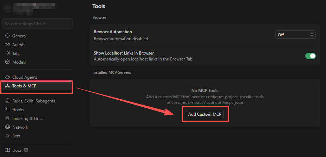
Task: Click 'Browser automation disabled' description text
Action: (x=121, y=39)
